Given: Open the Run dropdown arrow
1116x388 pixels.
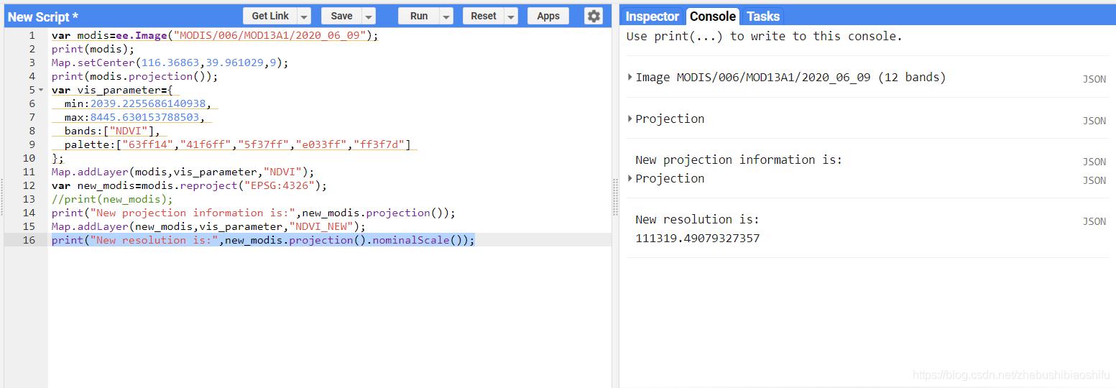Looking at the screenshot, I should coord(446,17).
